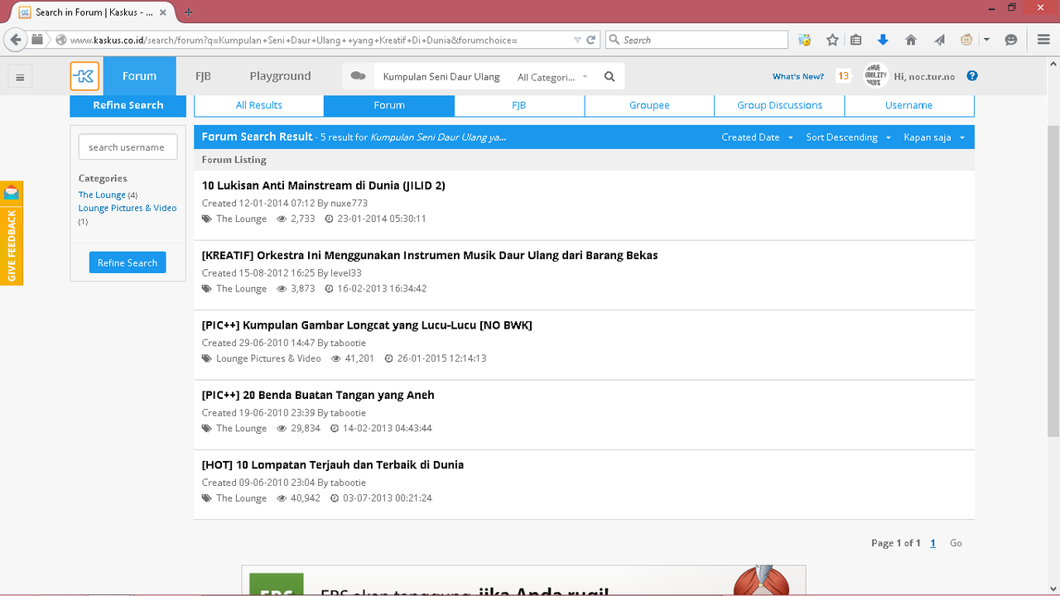Open the downloads arrow icon
1060x596 pixels.
pos(883,40)
